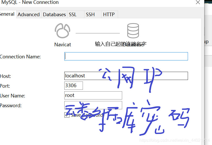Click the Port field showing 3306

(x=74, y=86)
